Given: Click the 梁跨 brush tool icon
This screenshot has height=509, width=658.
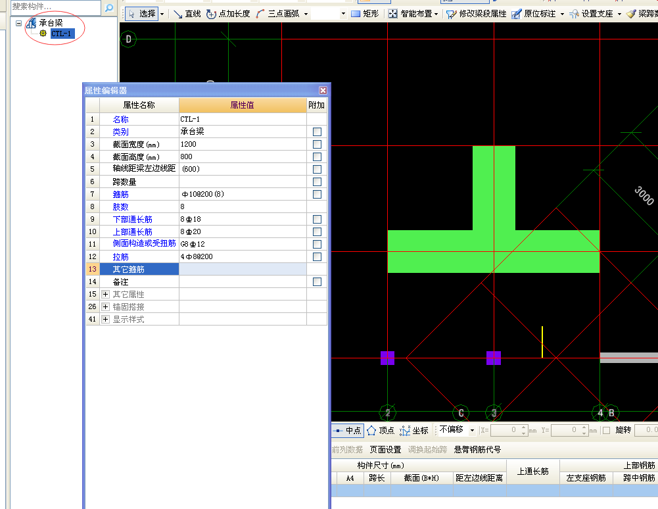Looking at the screenshot, I should point(631,14).
